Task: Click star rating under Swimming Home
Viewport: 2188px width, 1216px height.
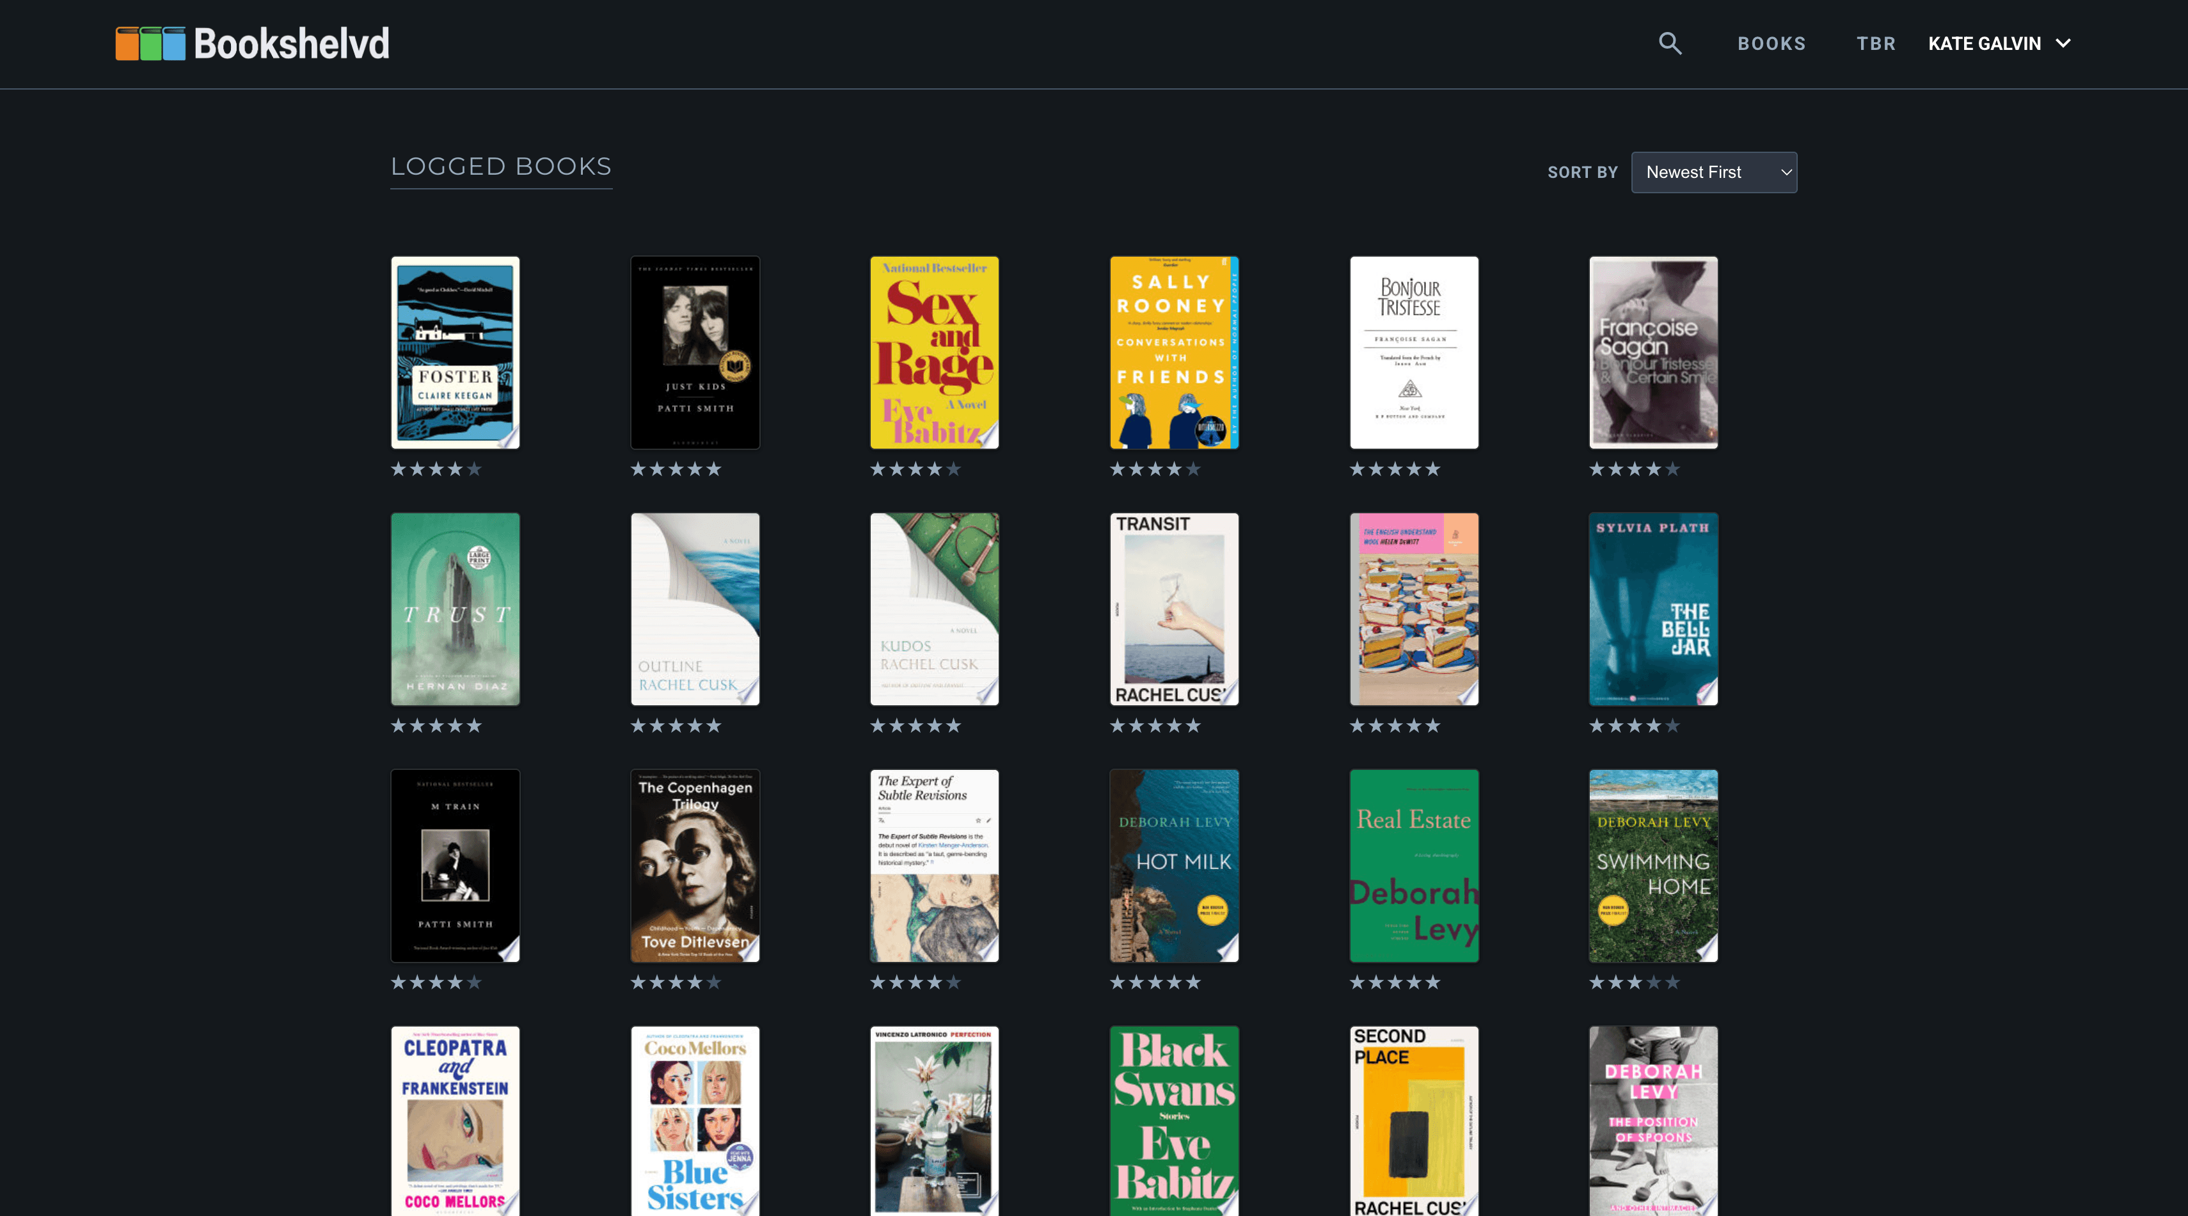Action: (1635, 982)
